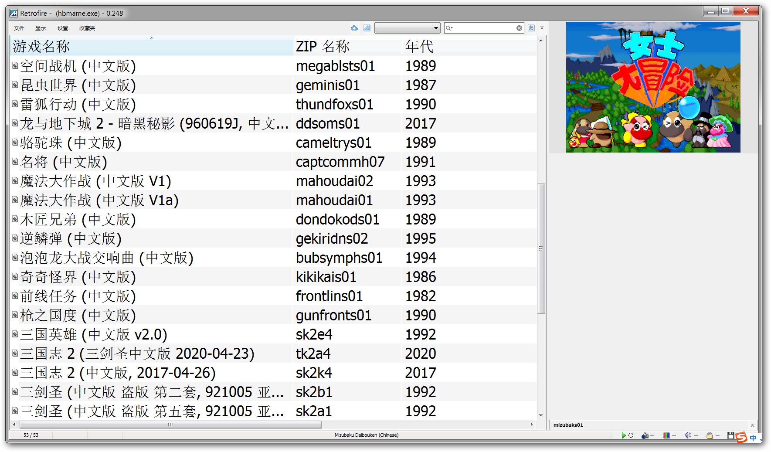
Task: Click the game title screenshot thumbnail
Action: [653, 87]
